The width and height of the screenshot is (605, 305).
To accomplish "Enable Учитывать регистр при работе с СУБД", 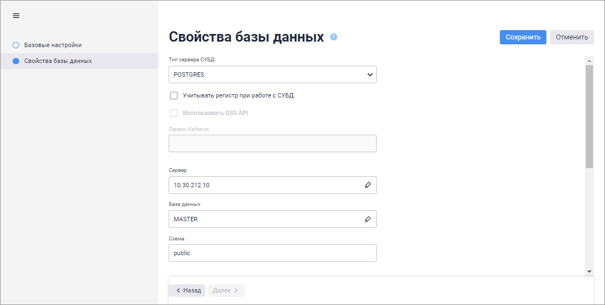I will tap(174, 95).
